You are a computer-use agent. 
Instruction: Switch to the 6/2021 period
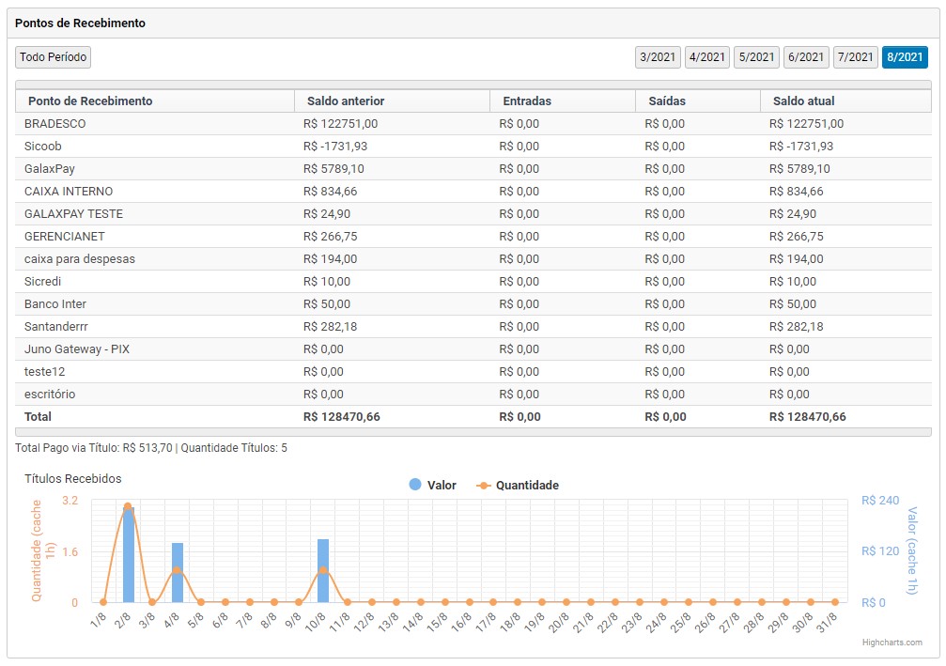(x=806, y=57)
